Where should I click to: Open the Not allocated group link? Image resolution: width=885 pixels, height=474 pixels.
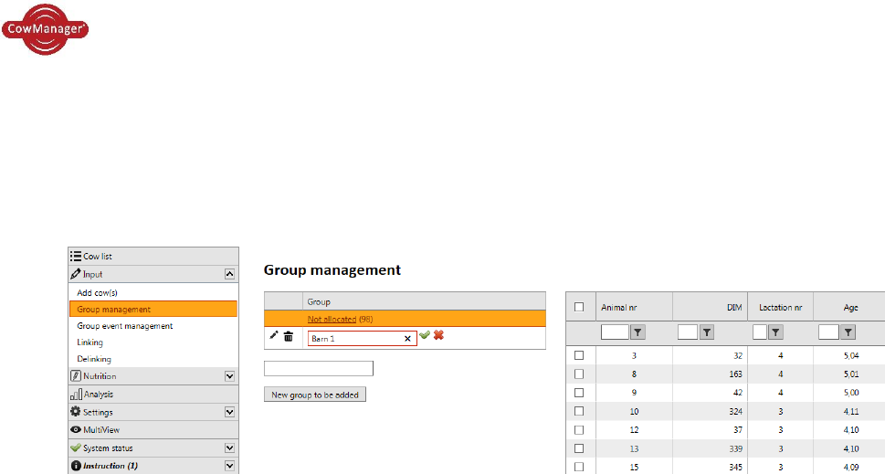point(332,319)
